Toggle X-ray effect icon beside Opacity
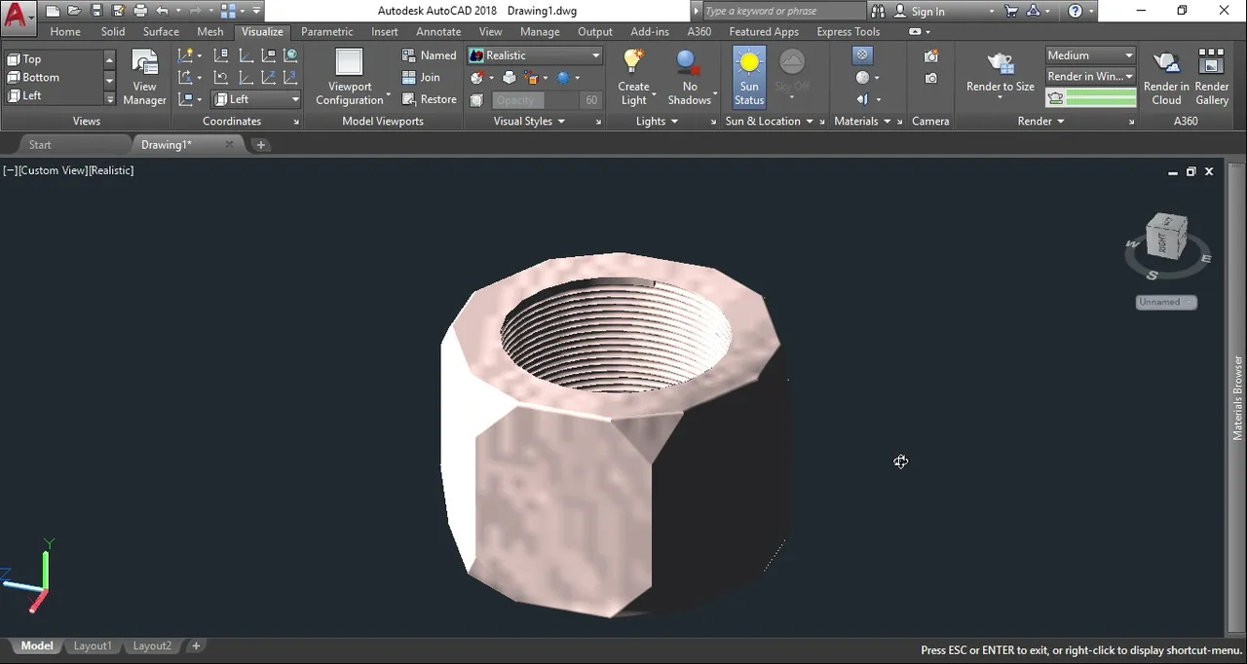Viewport: 1247px width, 664px height. (476, 100)
